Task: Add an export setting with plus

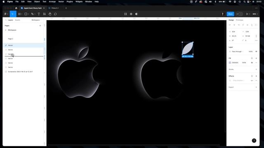Action: (256, 87)
